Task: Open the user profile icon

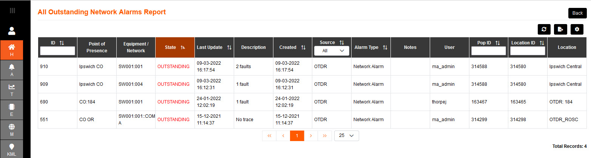Action: 12,30
